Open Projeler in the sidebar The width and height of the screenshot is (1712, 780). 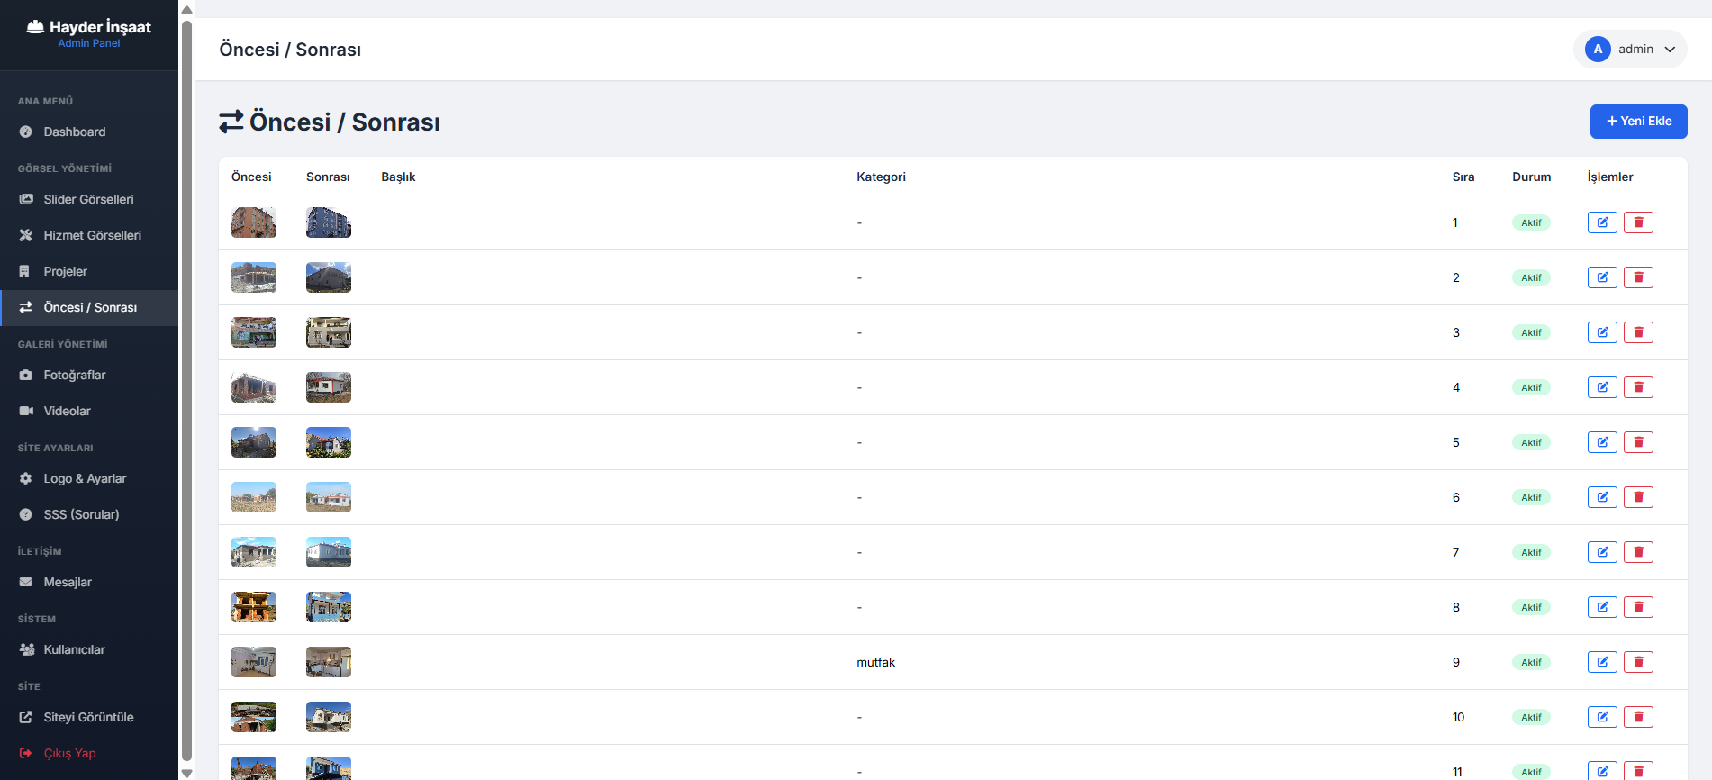pos(89,271)
